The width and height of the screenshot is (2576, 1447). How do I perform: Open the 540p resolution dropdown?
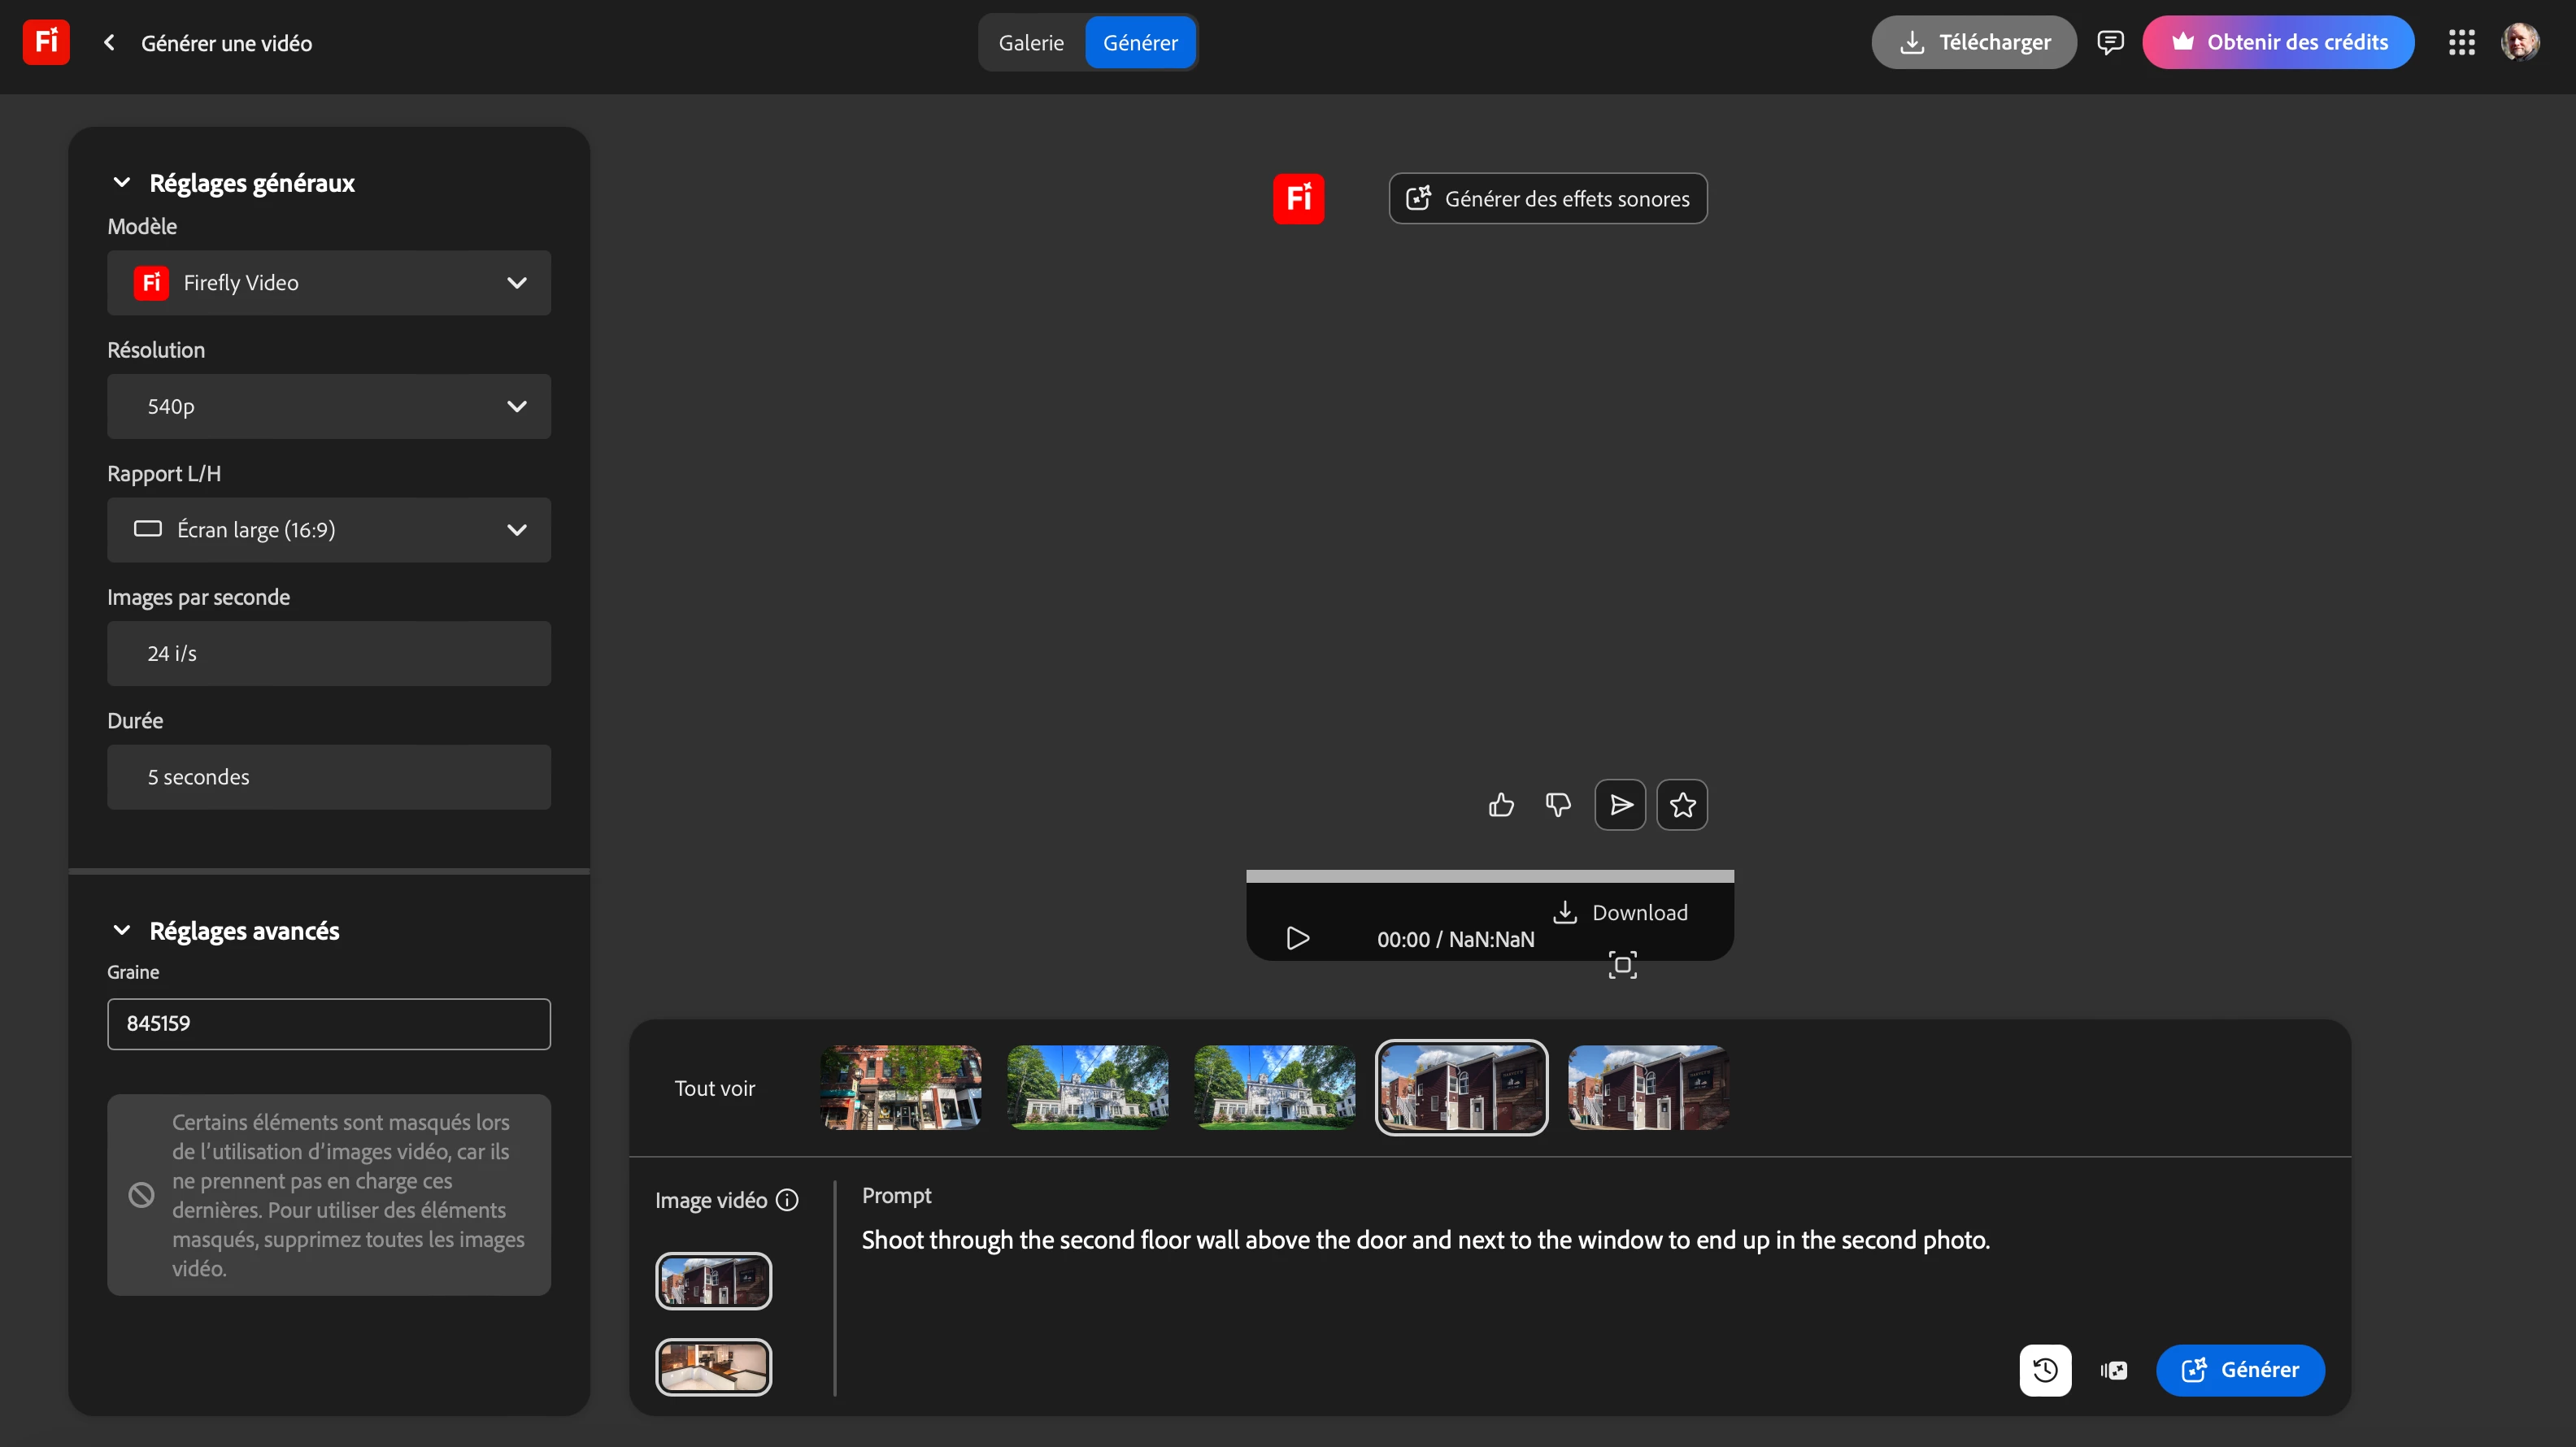pyautogui.click(x=329, y=406)
